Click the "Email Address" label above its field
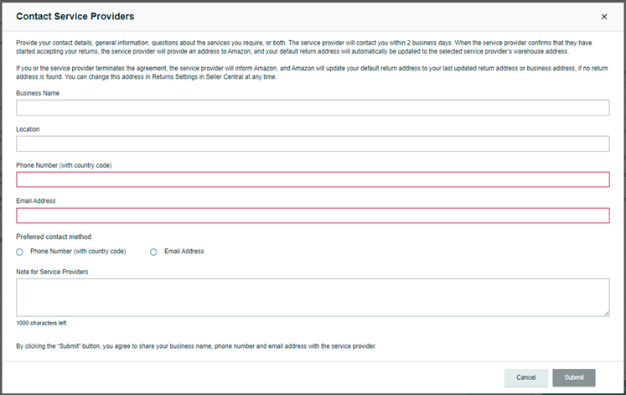This screenshot has height=395, width=626. [x=35, y=201]
